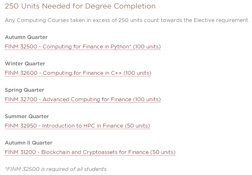252x175 pixels.
Task: Open the FINM 32950 Introduction to HPC link
Action: pyautogui.click(x=77, y=126)
